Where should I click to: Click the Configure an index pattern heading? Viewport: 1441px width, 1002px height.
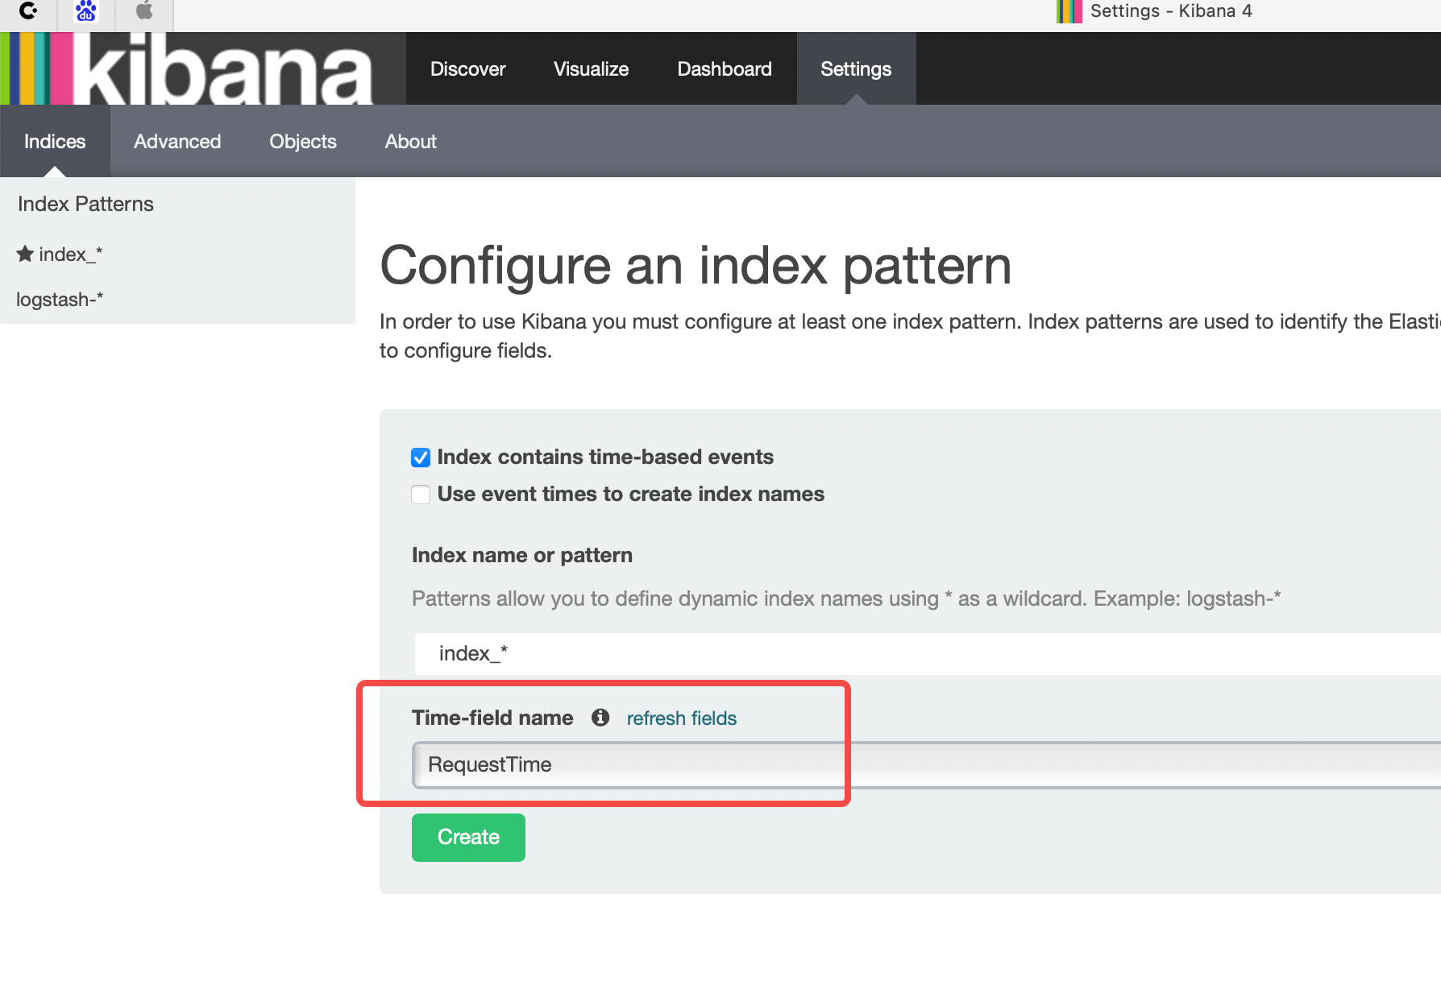coord(696,265)
